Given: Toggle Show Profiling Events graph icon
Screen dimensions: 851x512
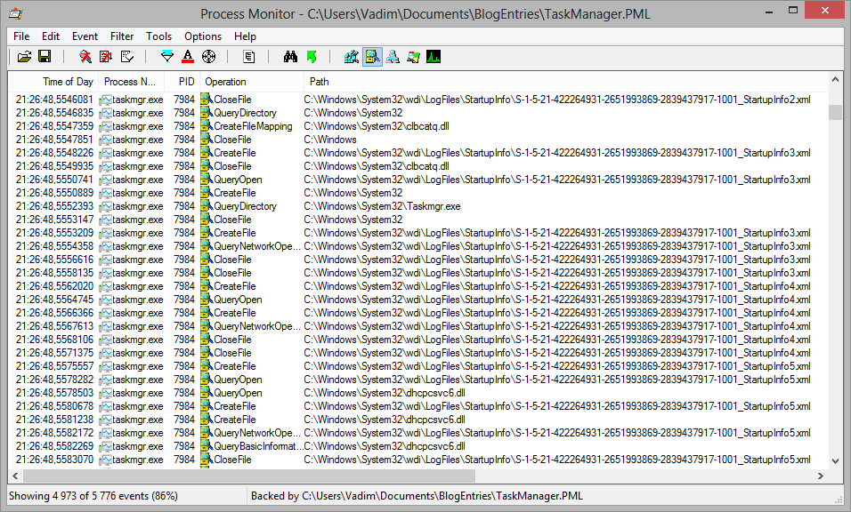Looking at the screenshot, I should (434, 56).
